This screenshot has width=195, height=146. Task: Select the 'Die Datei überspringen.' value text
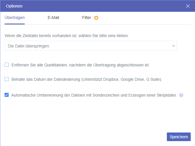point(29,46)
